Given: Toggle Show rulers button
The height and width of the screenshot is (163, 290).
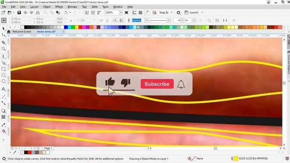Looking at the screenshot, I should (x=134, y=13).
